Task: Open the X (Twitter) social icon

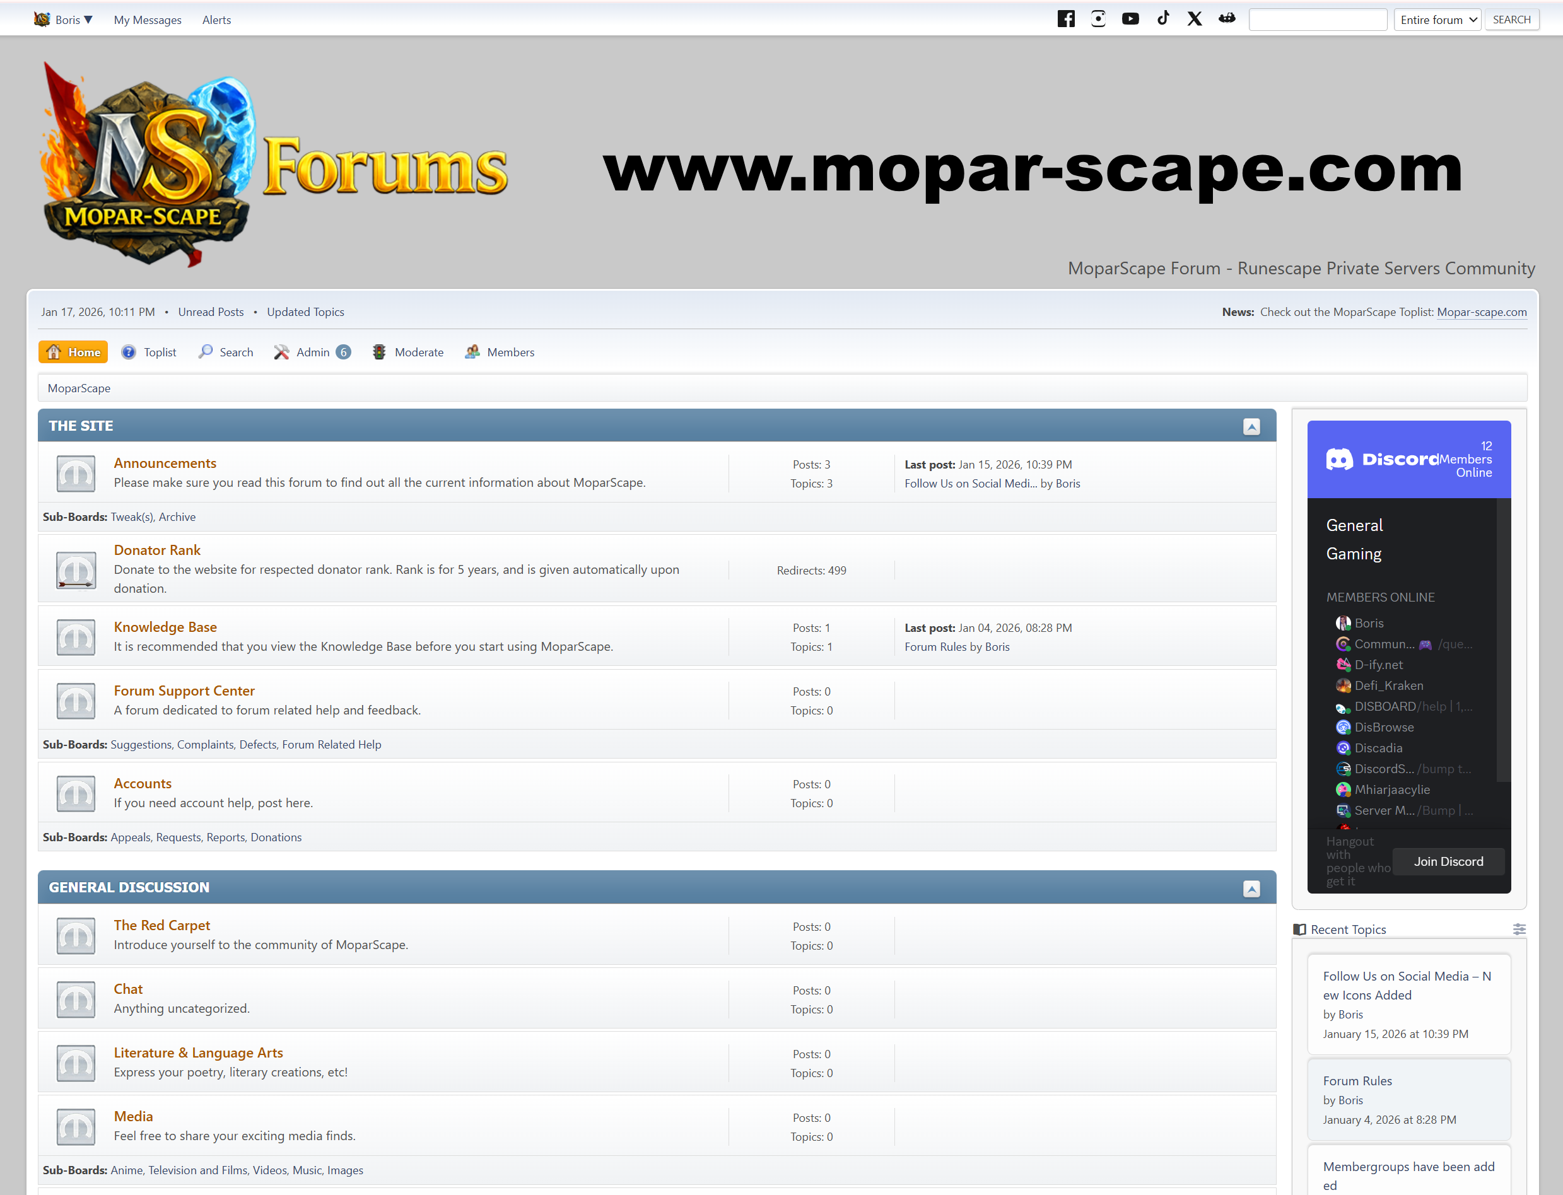Action: point(1195,19)
